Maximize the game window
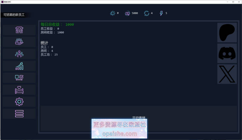The width and height of the screenshot is (242, 140). point(233,2)
